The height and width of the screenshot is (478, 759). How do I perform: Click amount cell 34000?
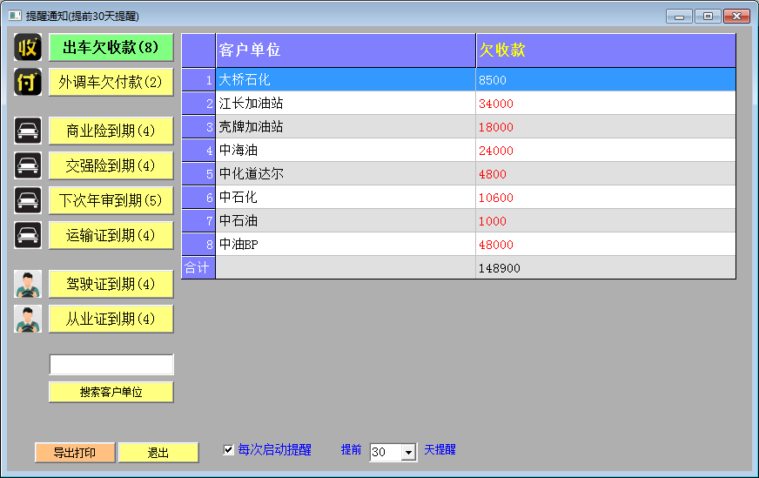[x=606, y=103]
